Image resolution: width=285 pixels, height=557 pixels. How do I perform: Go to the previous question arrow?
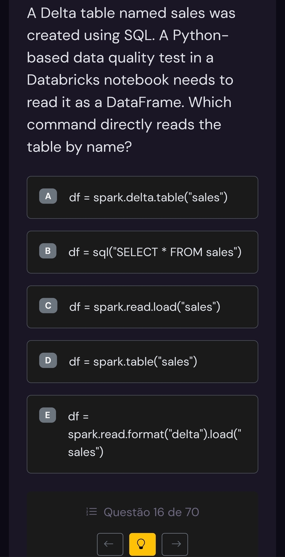(110, 544)
